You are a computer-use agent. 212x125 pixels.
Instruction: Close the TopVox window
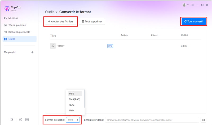207,5
